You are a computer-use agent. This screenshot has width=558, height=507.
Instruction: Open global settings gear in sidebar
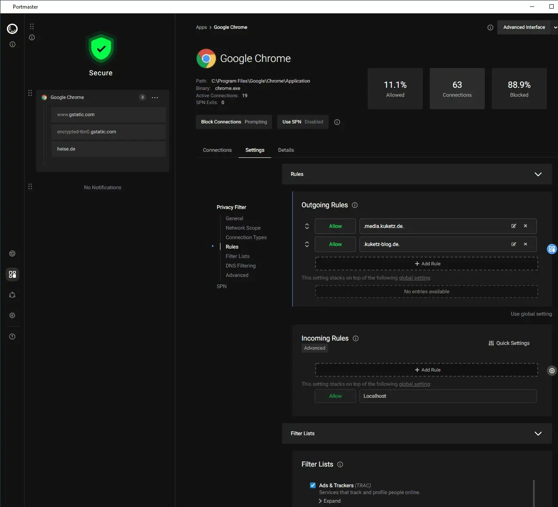[x=12, y=316]
